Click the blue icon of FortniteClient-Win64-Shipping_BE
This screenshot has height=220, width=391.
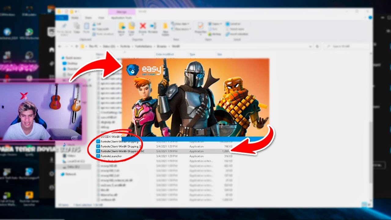tap(98, 146)
